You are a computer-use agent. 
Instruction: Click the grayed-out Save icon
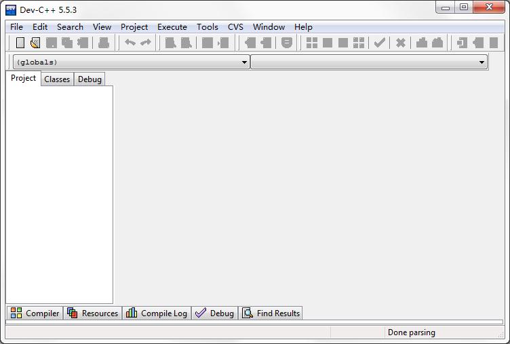click(x=52, y=43)
